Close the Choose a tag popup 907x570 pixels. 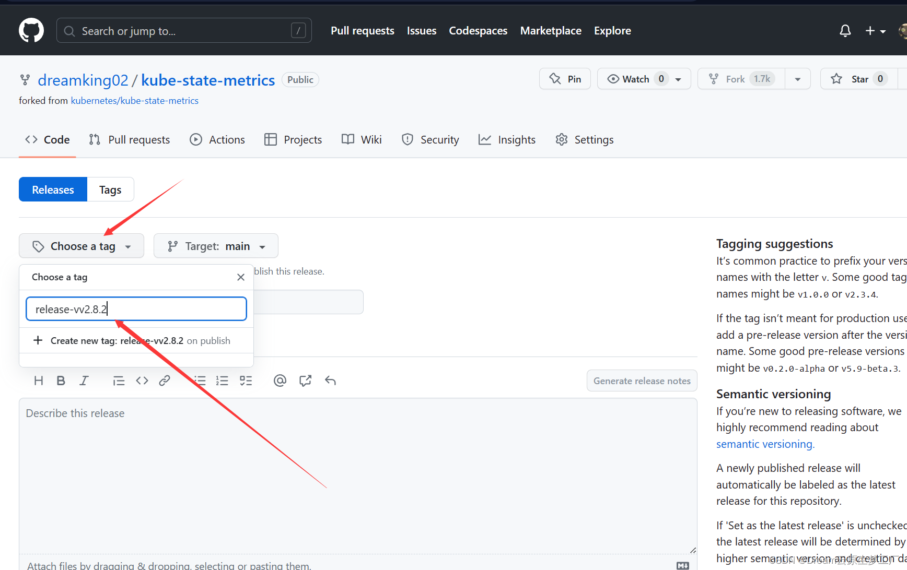241,277
